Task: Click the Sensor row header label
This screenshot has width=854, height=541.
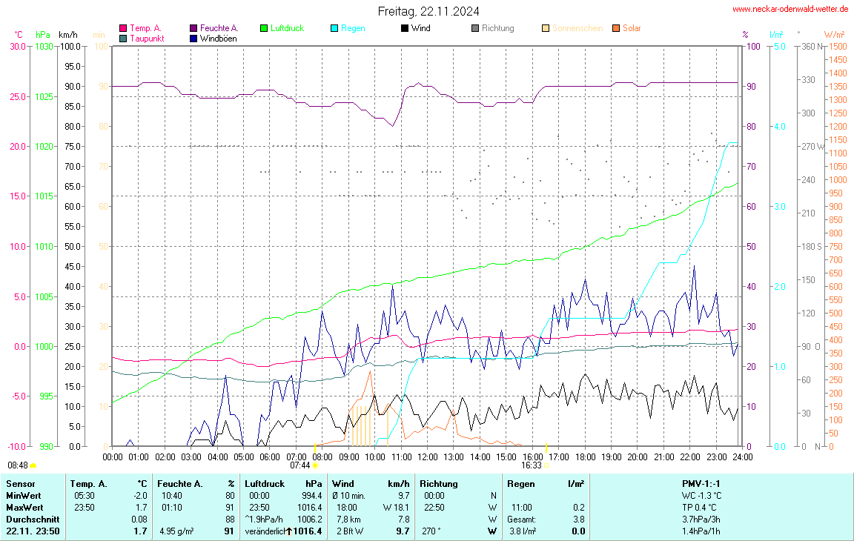Action: (20, 483)
